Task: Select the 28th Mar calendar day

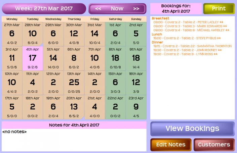Action: pyautogui.click(x=33, y=34)
